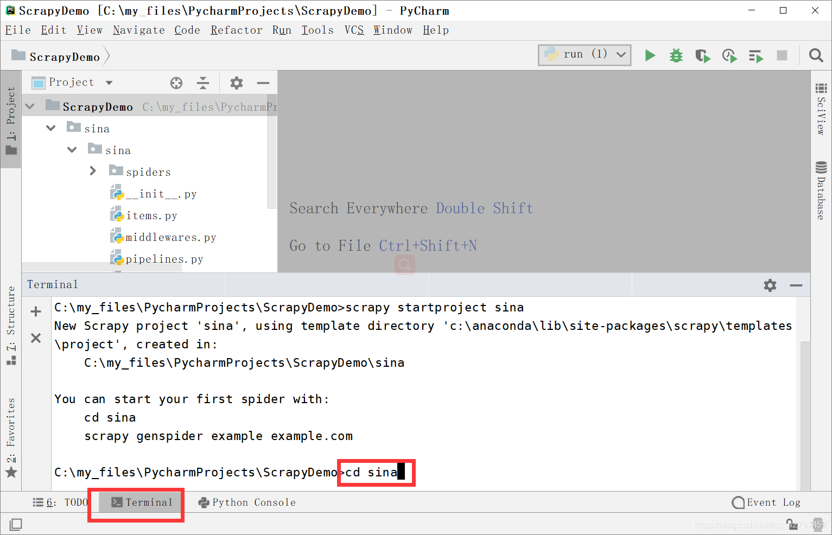Hide the Project panel with minus icon
This screenshot has width=832, height=535.
(x=263, y=83)
